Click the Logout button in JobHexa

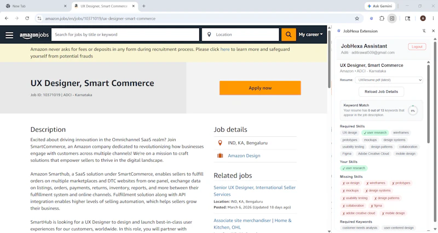(x=417, y=46)
